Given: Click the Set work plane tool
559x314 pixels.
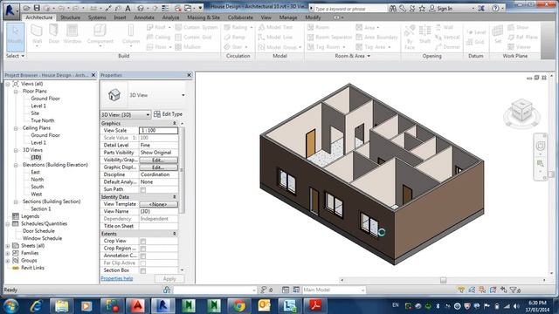Looking at the screenshot, I should (497, 34).
